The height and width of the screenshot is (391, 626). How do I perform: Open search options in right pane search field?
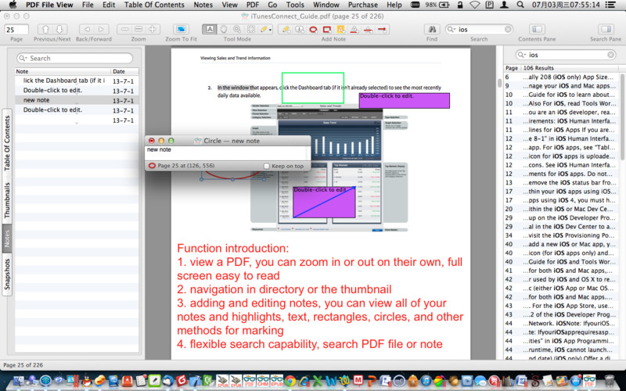521,55
